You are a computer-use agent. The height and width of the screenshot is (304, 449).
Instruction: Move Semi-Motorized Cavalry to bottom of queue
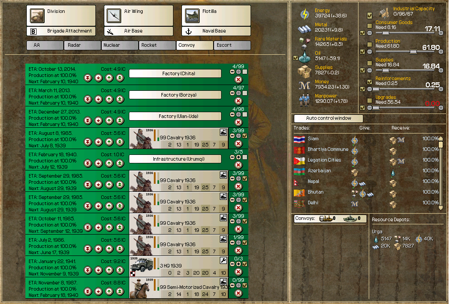(x=88, y=292)
